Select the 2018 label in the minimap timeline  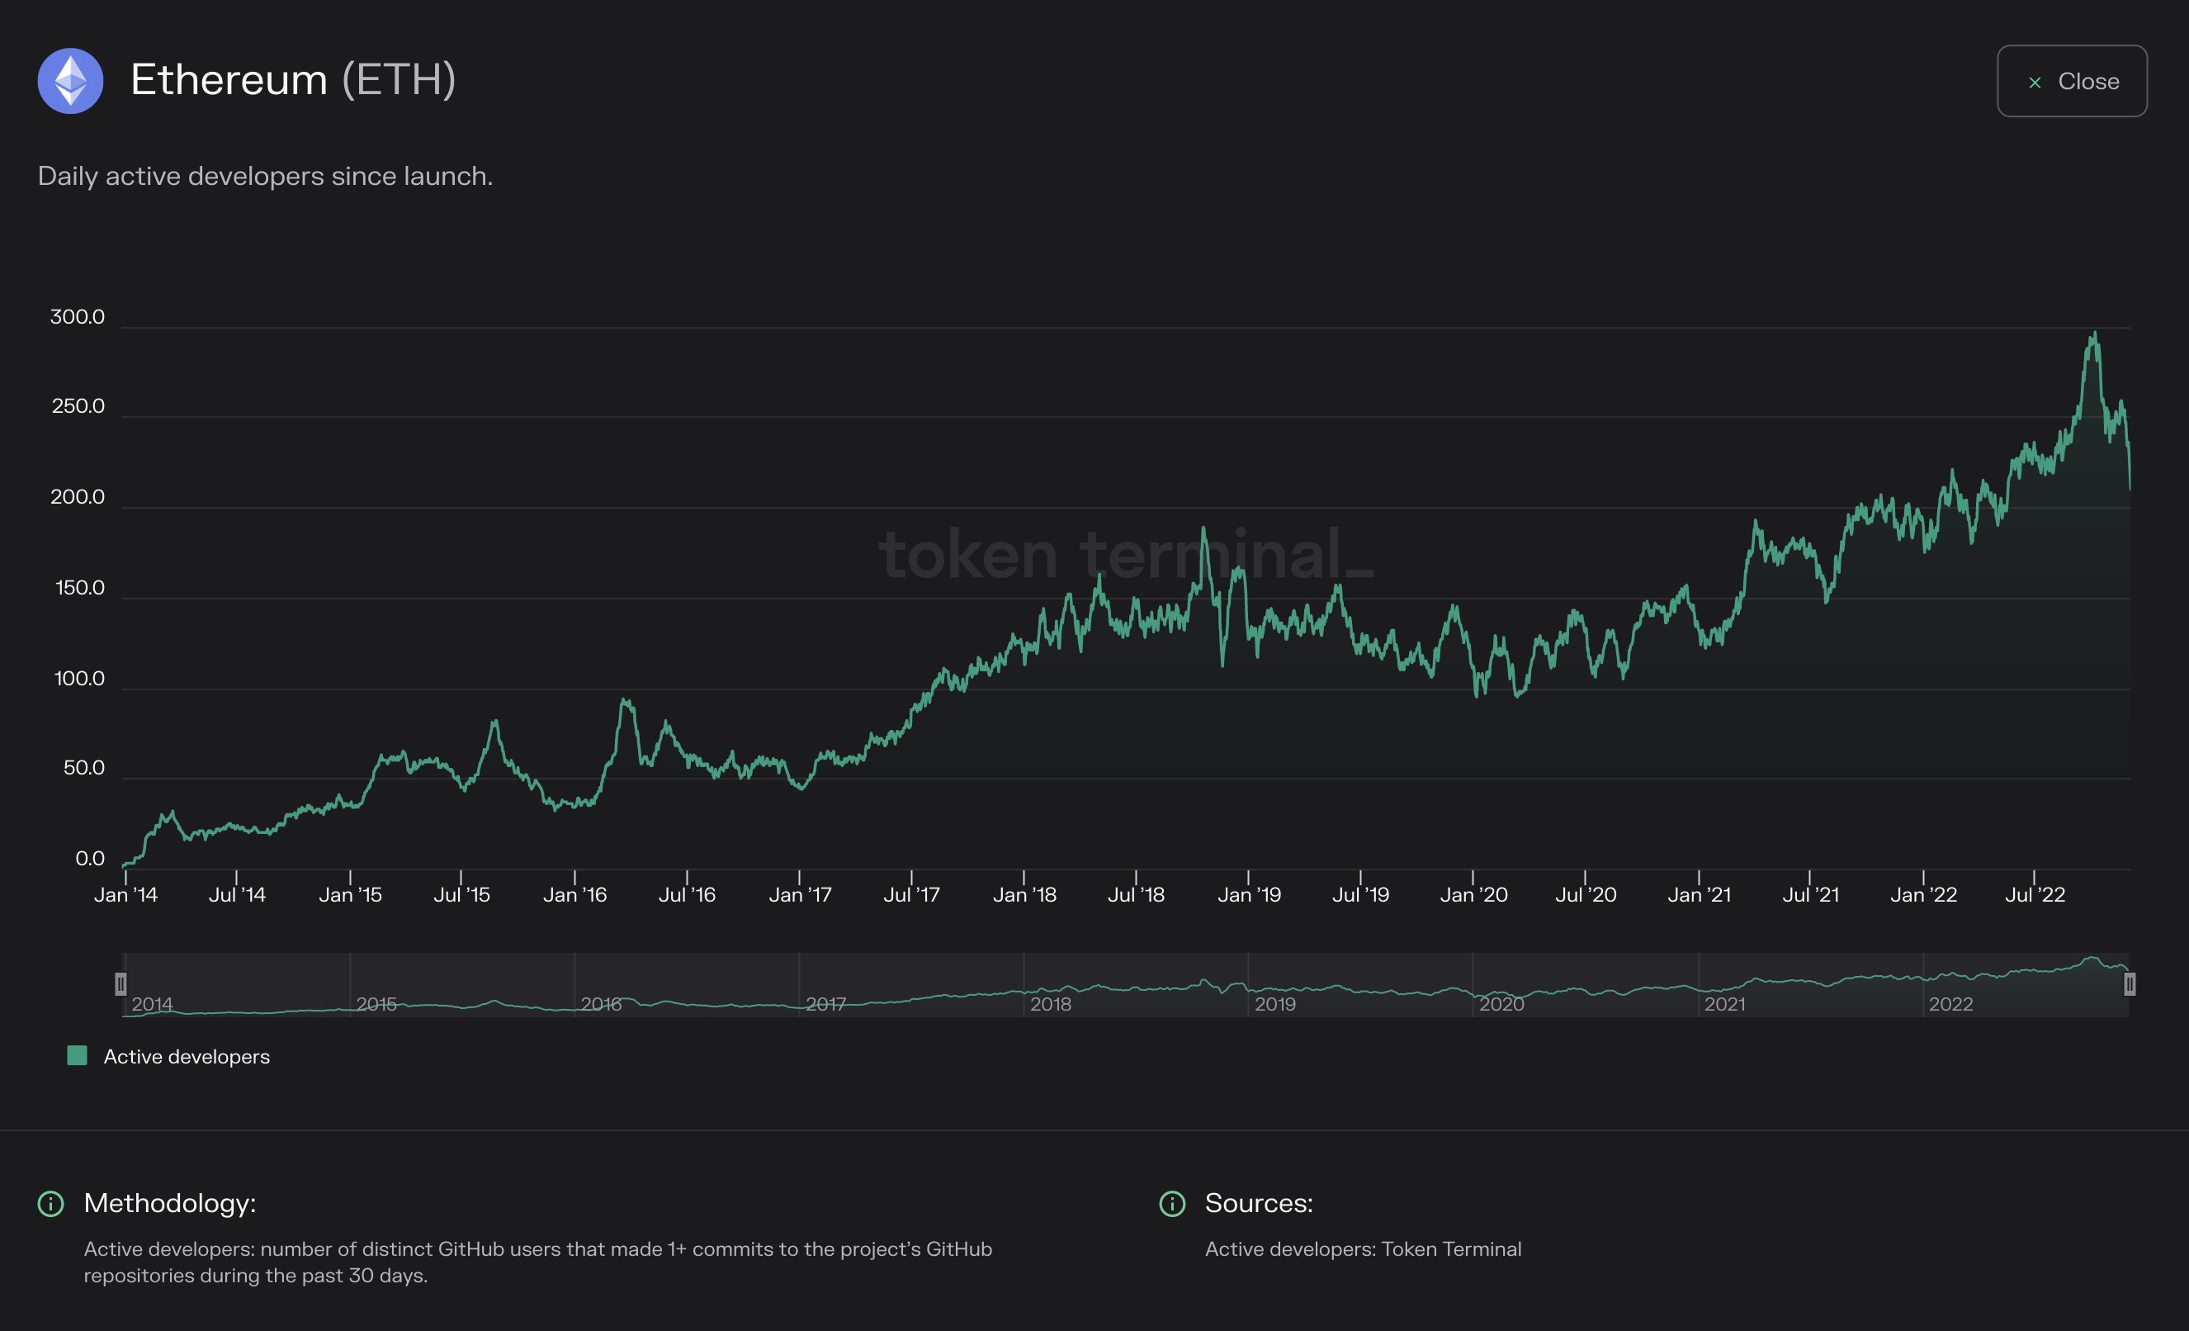(1053, 1004)
